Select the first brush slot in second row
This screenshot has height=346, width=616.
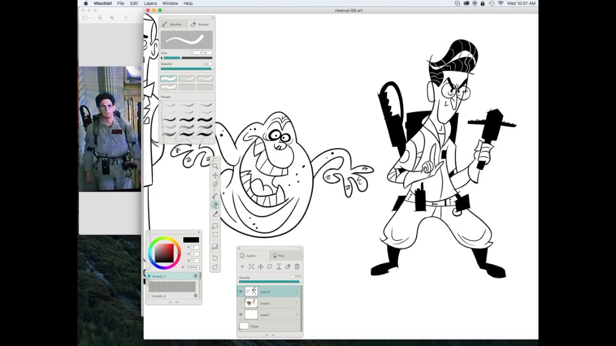[x=168, y=87]
